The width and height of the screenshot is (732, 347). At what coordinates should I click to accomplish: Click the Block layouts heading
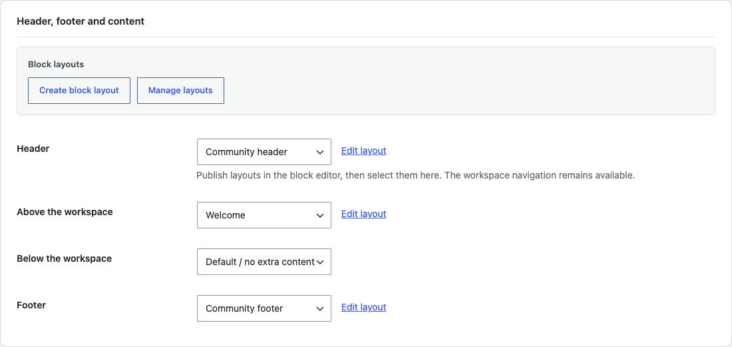pos(56,65)
